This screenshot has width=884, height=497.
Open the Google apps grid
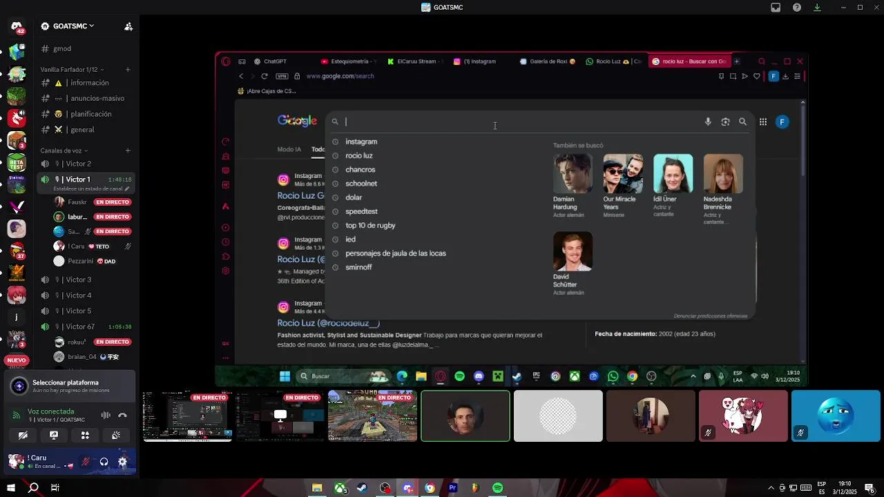coord(763,121)
